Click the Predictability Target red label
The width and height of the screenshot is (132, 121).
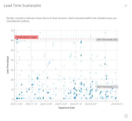(26, 37)
